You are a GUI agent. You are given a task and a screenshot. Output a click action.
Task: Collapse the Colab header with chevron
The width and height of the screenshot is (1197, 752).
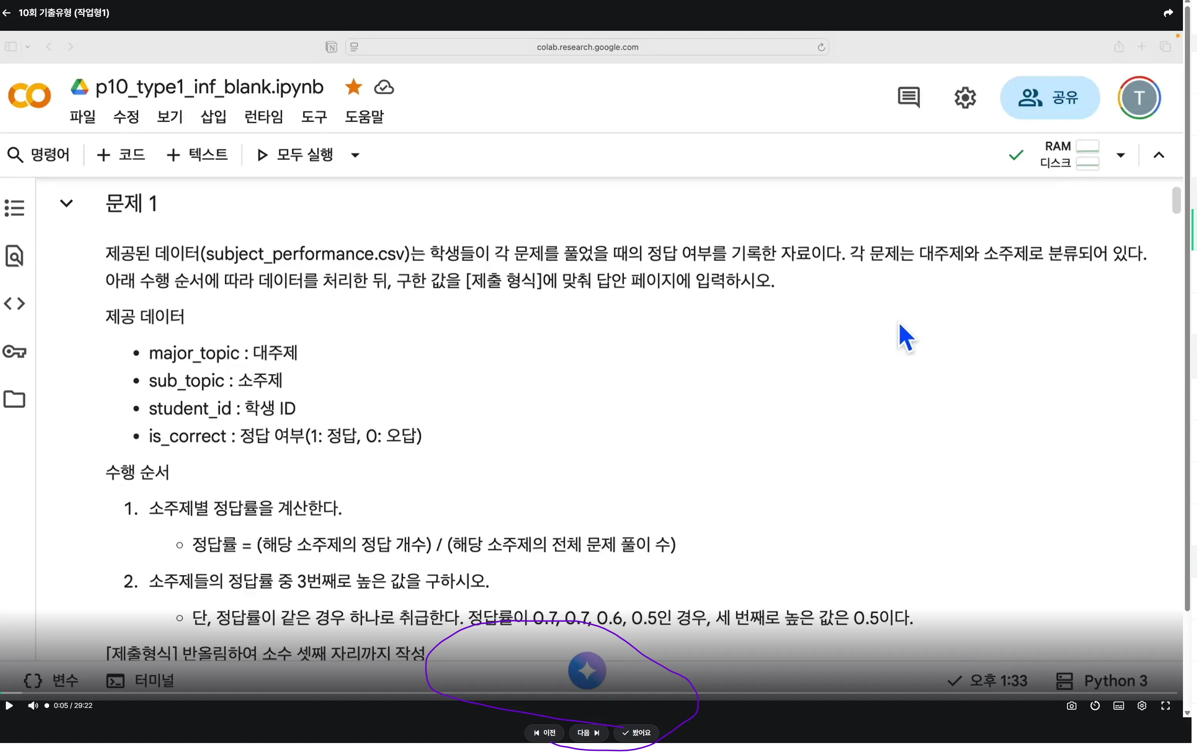1159,155
